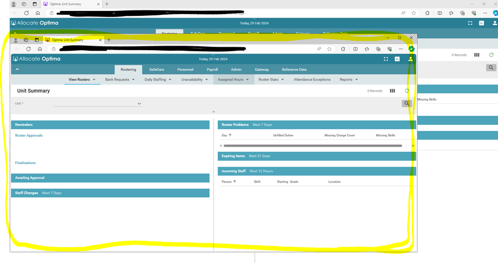The width and height of the screenshot is (498, 263).
Task: Select background browser tab Optima: Unit Summary
Action: (x=71, y=4)
